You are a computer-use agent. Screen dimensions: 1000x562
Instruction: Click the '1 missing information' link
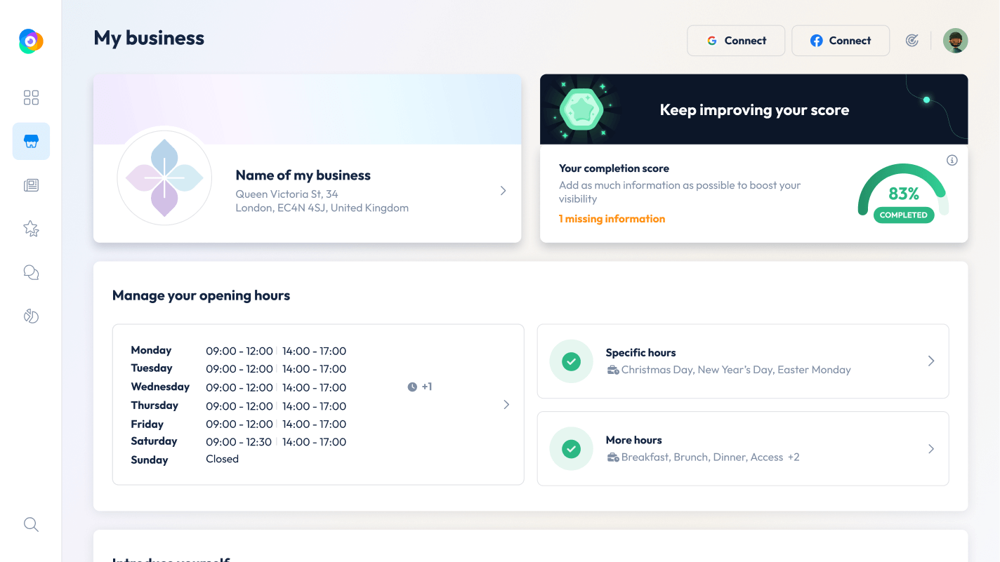coord(612,219)
